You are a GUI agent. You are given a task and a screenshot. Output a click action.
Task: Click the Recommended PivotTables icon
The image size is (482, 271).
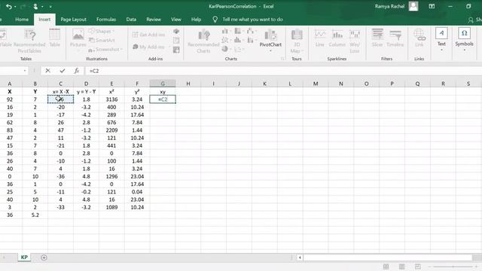click(x=30, y=35)
